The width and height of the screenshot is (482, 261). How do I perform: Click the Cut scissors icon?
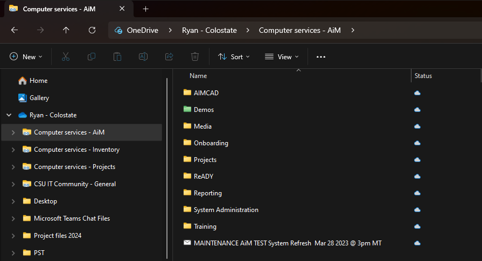(66, 57)
